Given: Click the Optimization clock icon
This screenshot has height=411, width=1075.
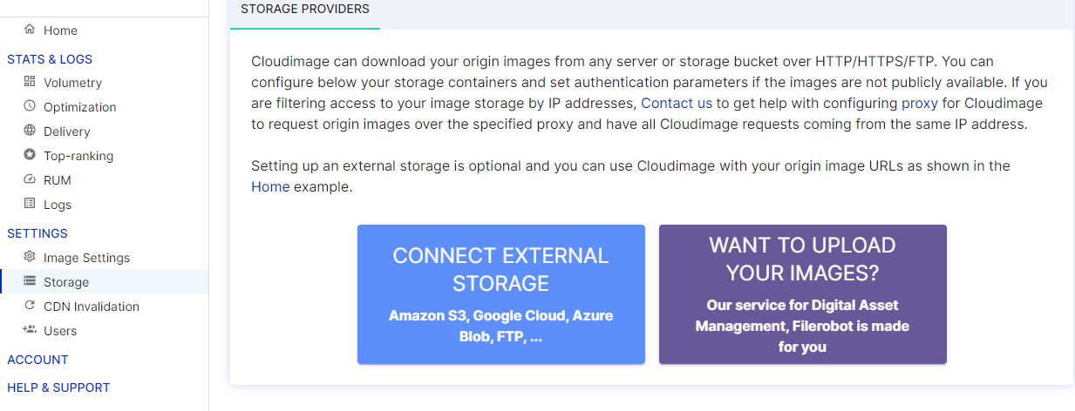Looking at the screenshot, I should coord(31,106).
